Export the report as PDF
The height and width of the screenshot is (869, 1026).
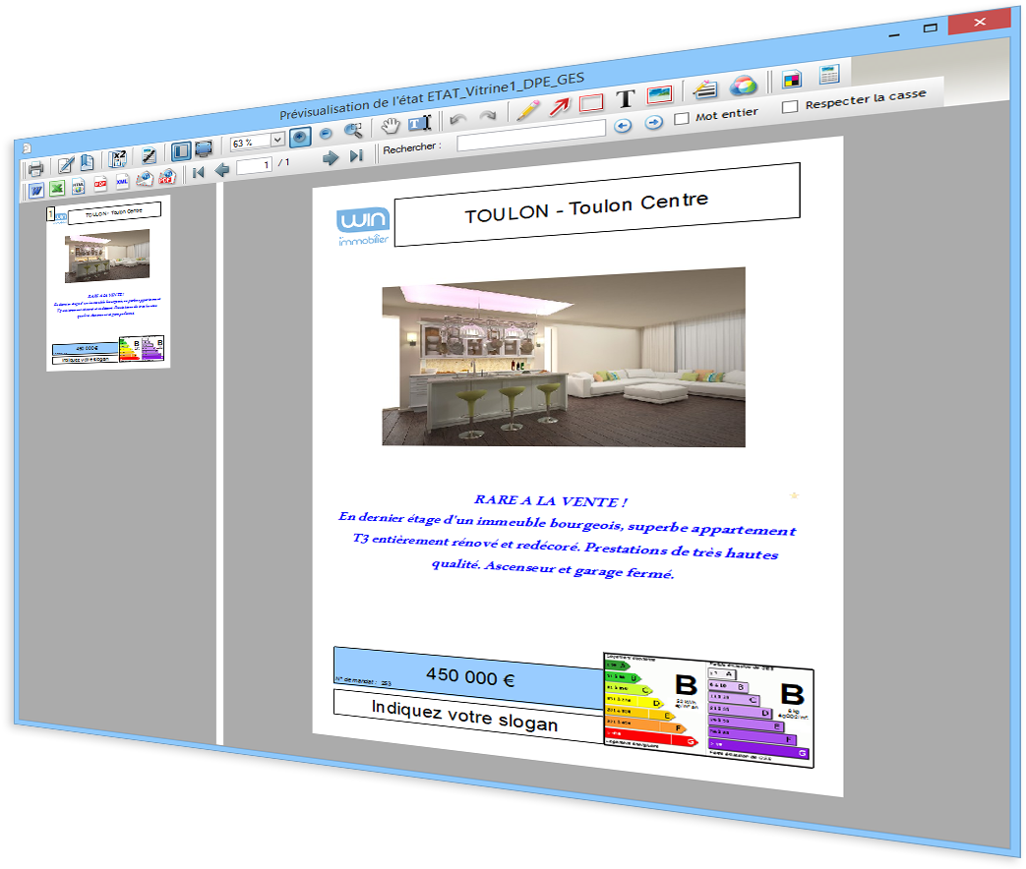coord(100,184)
